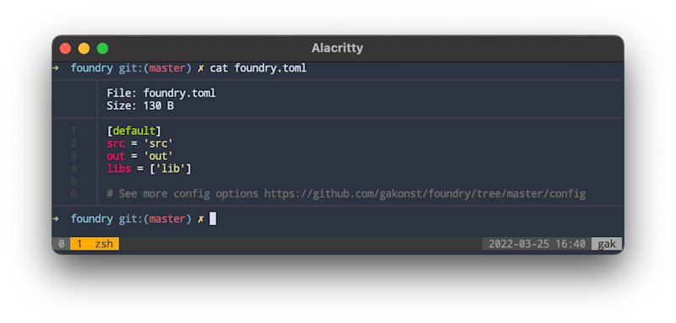Click the Size: 130 B text
Viewport: 676px width, 323px height.
[140, 105]
